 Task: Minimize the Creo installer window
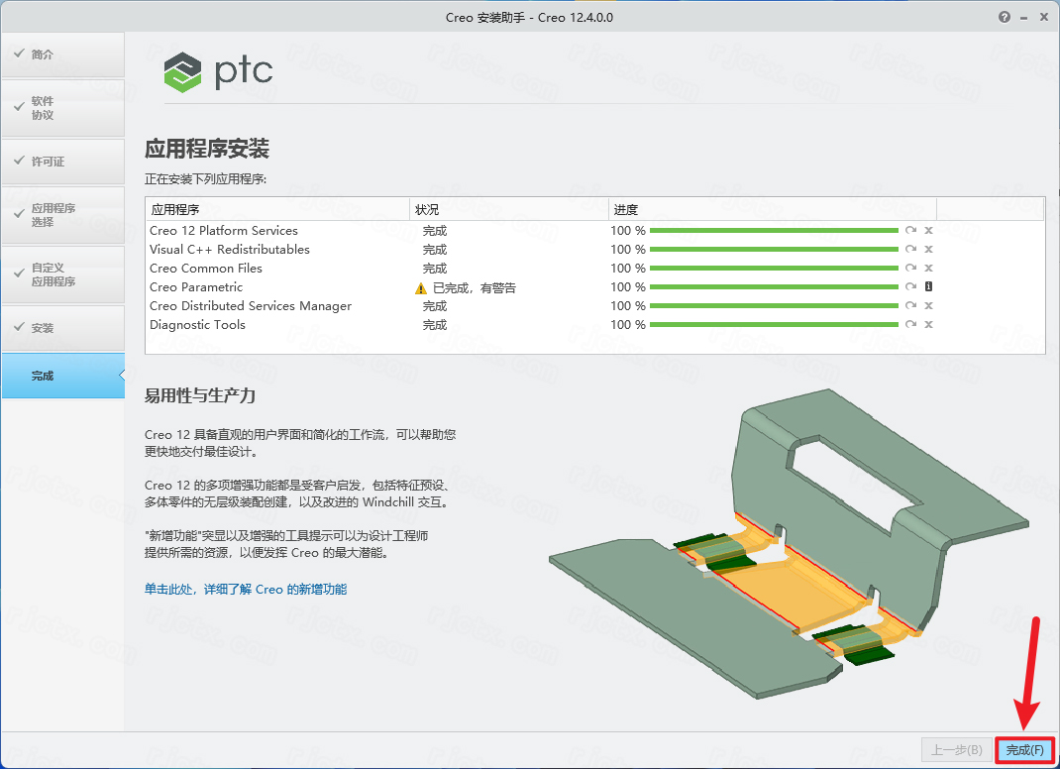(x=1024, y=18)
